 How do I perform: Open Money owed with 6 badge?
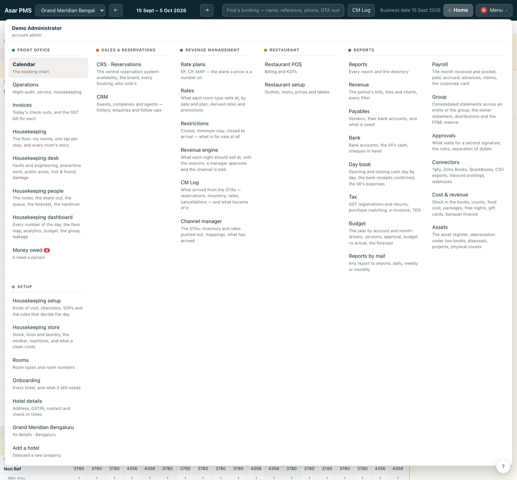[48, 254]
